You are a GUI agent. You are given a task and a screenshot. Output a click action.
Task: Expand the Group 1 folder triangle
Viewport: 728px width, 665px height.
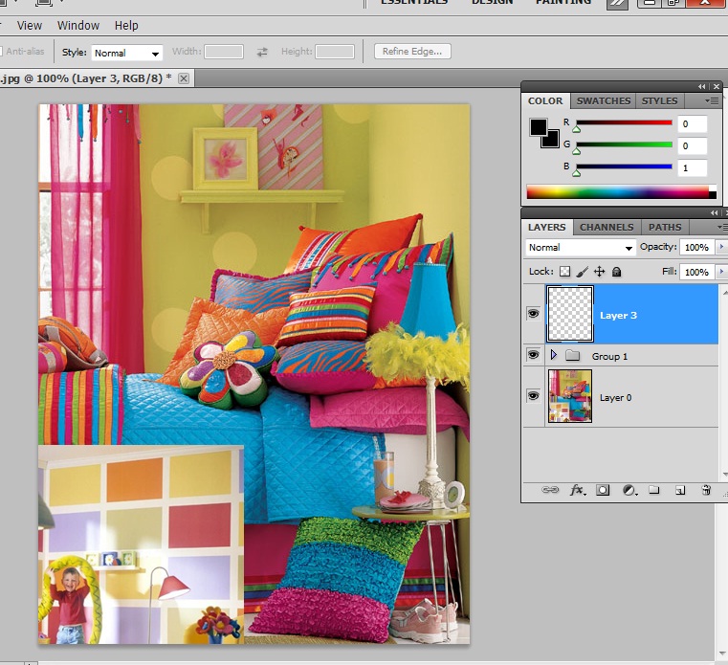[553, 356]
